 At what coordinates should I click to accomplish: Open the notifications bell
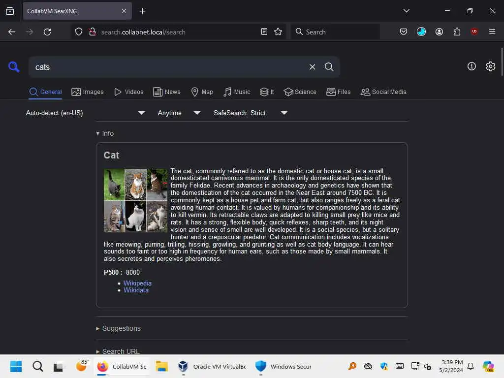(471, 366)
